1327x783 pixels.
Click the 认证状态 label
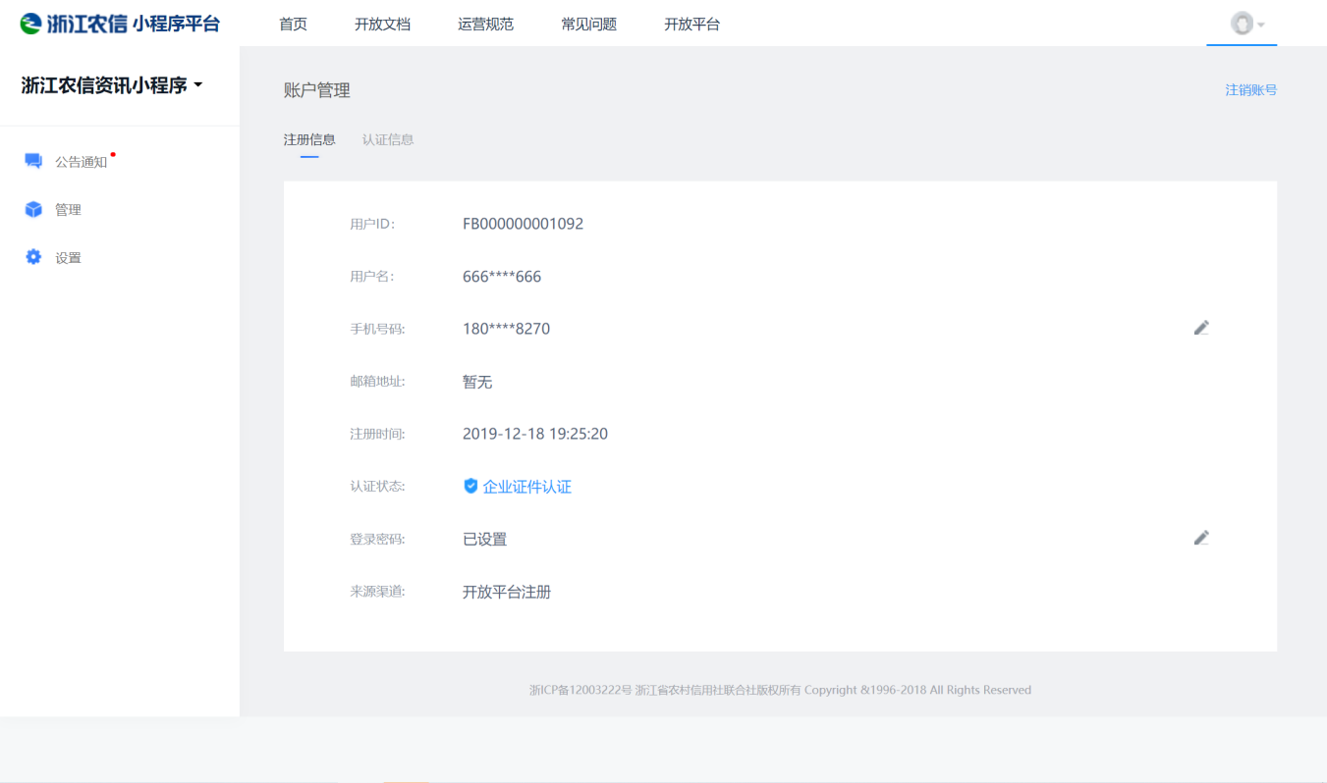[x=377, y=486]
